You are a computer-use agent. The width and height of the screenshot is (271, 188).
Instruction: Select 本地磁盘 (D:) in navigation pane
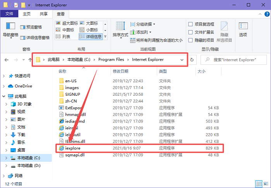(29, 166)
